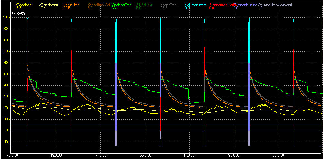
Task: Click the 20 label on the Y axis
Action: 6,108
